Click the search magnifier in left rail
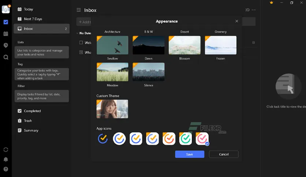The height and width of the screenshot is (177, 306). [6, 57]
